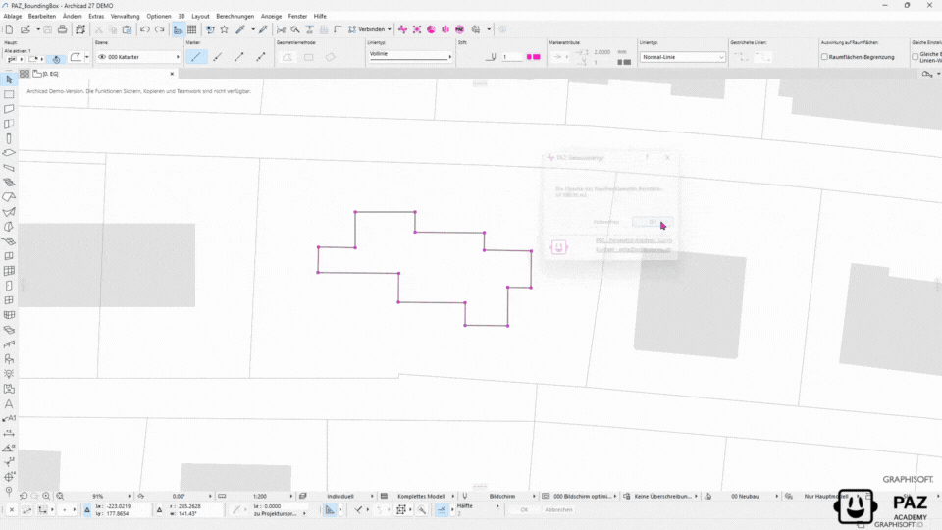Viewport: 942px width, 530px height.
Task: Select the second marker style option
Action: pyautogui.click(x=218, y=57)
